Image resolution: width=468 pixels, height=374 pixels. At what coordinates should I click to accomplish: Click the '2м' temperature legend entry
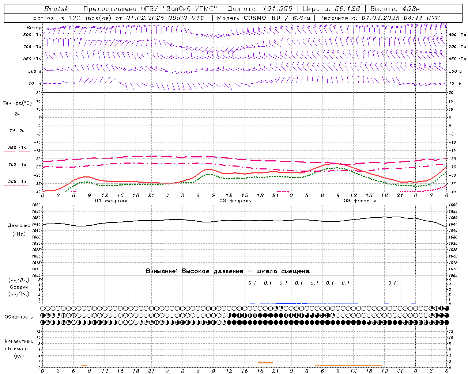(x=17, y=114)
